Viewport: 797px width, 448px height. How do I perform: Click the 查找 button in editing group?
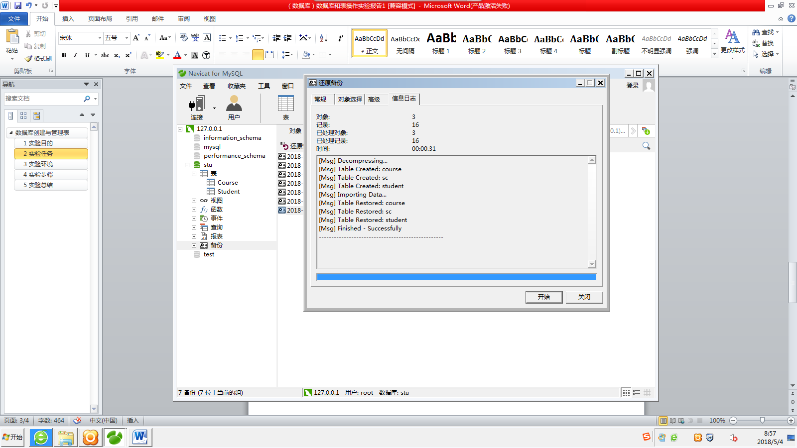click(765, 32)
